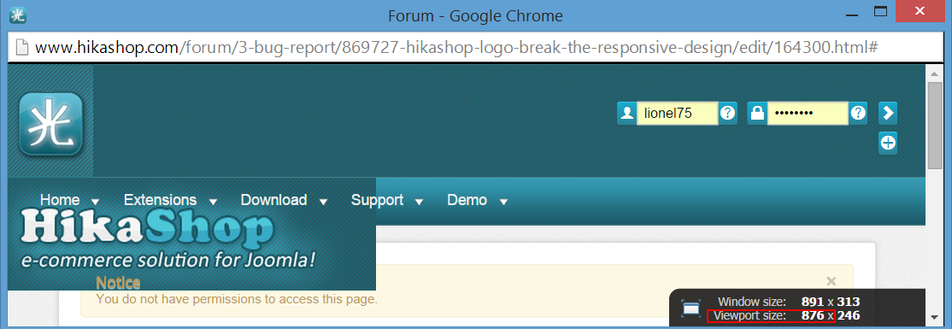
Task: Dismiss the Notice with the X
Action: [832, 281]
